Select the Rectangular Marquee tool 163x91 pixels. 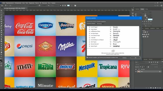(1, 13)
